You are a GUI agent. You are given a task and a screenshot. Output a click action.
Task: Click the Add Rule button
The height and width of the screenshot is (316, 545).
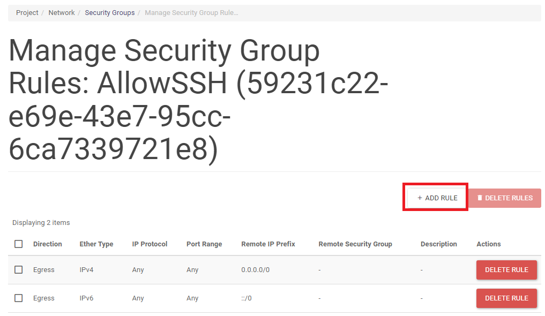click(437, 198)
